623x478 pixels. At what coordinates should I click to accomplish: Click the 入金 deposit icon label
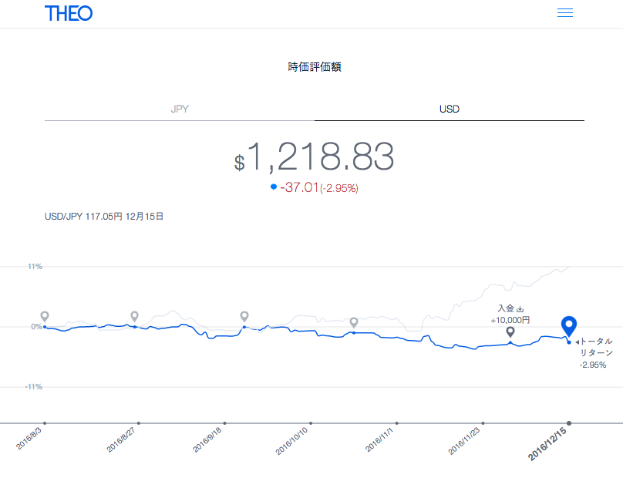pos(510,308)
